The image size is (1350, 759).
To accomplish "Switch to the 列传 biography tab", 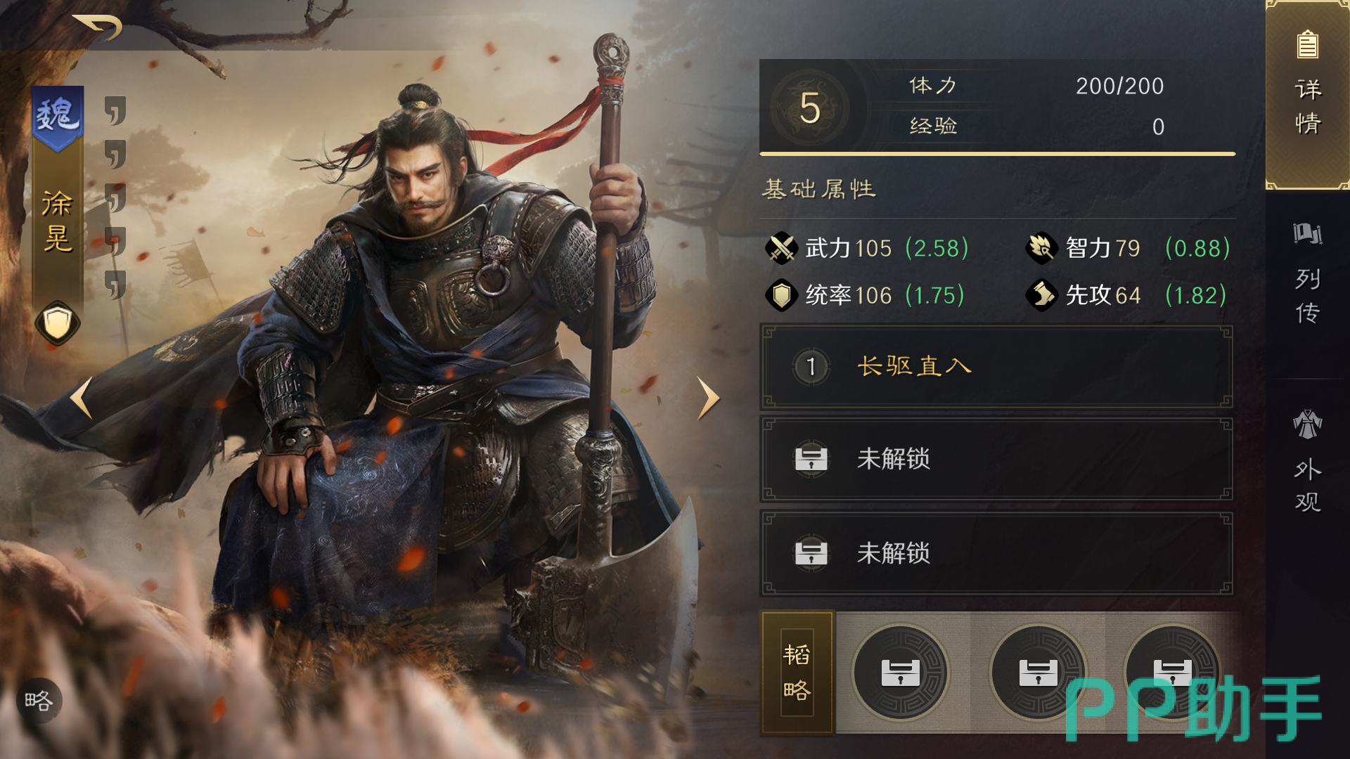I will point(1308,274).
